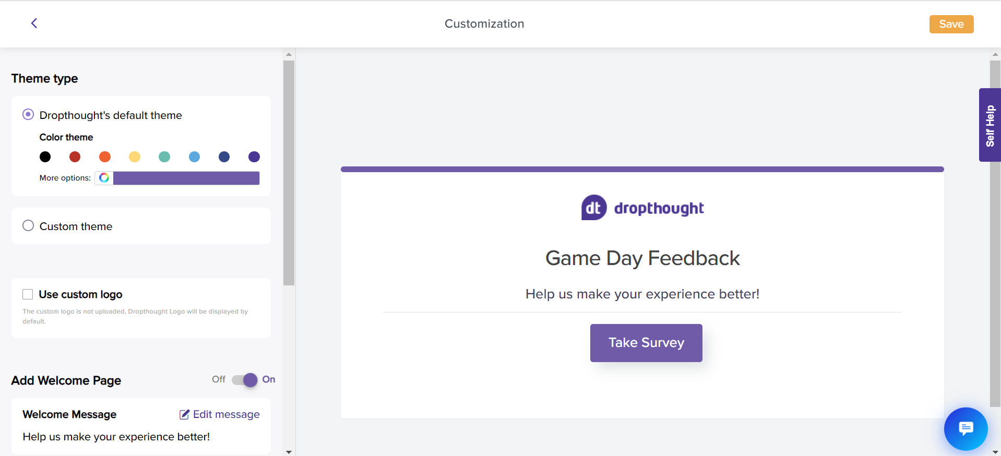Choose the red color theme swatch
The width and height of the screenshot is (1001, 456).
[x=75, y=157]
